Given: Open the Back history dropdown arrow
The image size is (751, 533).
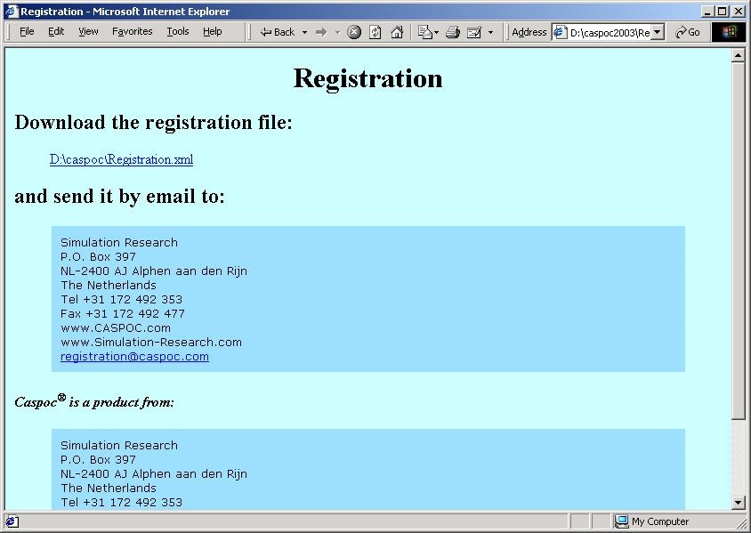Looking at the screenshot, I should [304, 32].
